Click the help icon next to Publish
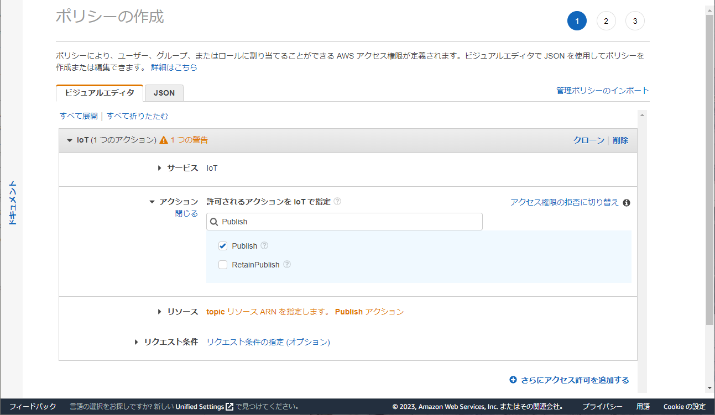Image resolution: width=715 pixels, height=415 pixels. (x=264, y=245)
